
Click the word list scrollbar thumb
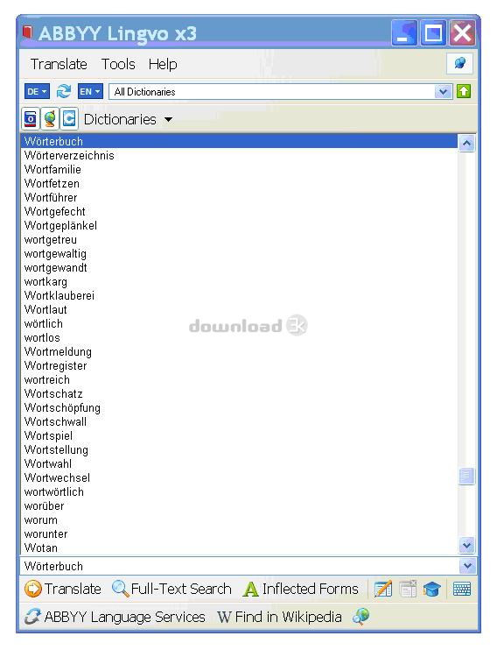(466, 476)
